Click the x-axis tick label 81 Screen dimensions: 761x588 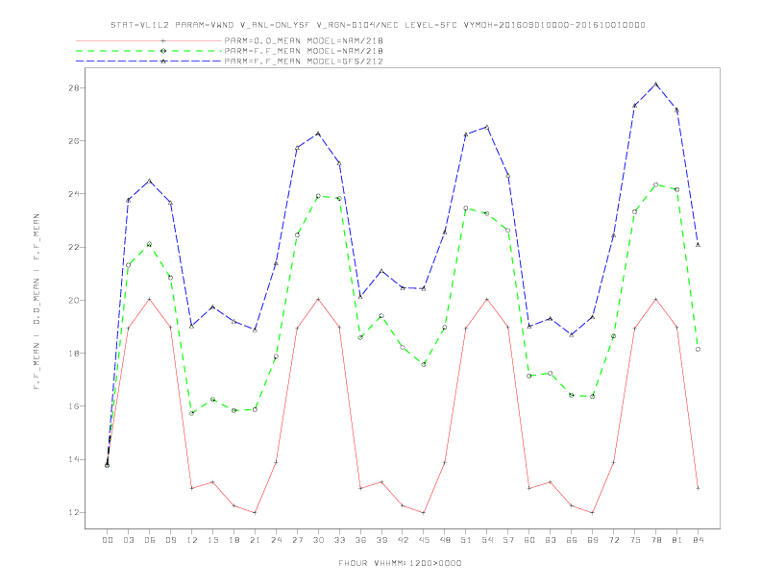pos(677,540)
